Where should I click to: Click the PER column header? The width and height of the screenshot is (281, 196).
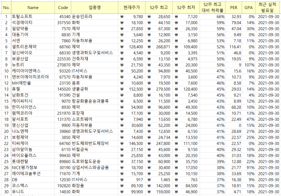[233, 8]
